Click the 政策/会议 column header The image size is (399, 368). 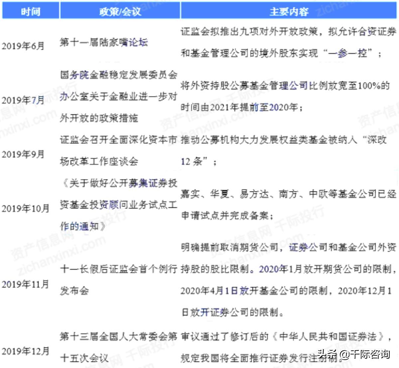[x=120, y=11]
